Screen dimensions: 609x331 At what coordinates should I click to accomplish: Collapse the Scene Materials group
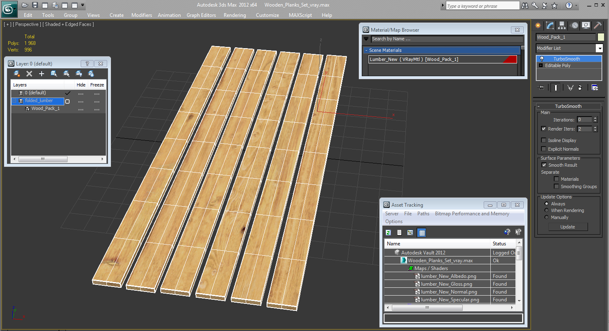pos(366,50)
